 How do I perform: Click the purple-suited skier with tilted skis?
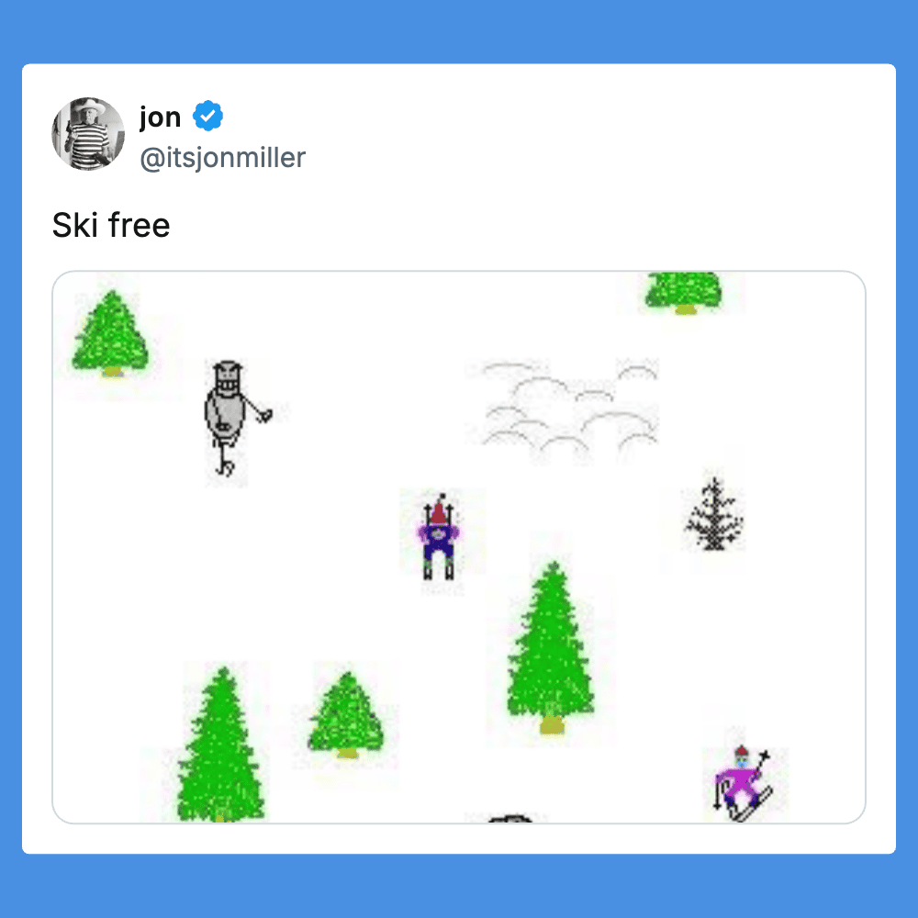pos(743,784)
